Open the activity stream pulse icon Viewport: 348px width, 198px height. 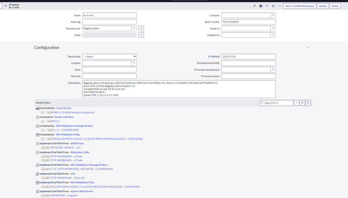click(267, 6)
